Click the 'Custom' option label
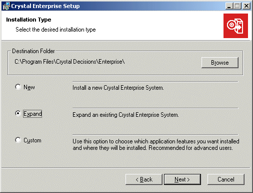 [x=32, y=140]
